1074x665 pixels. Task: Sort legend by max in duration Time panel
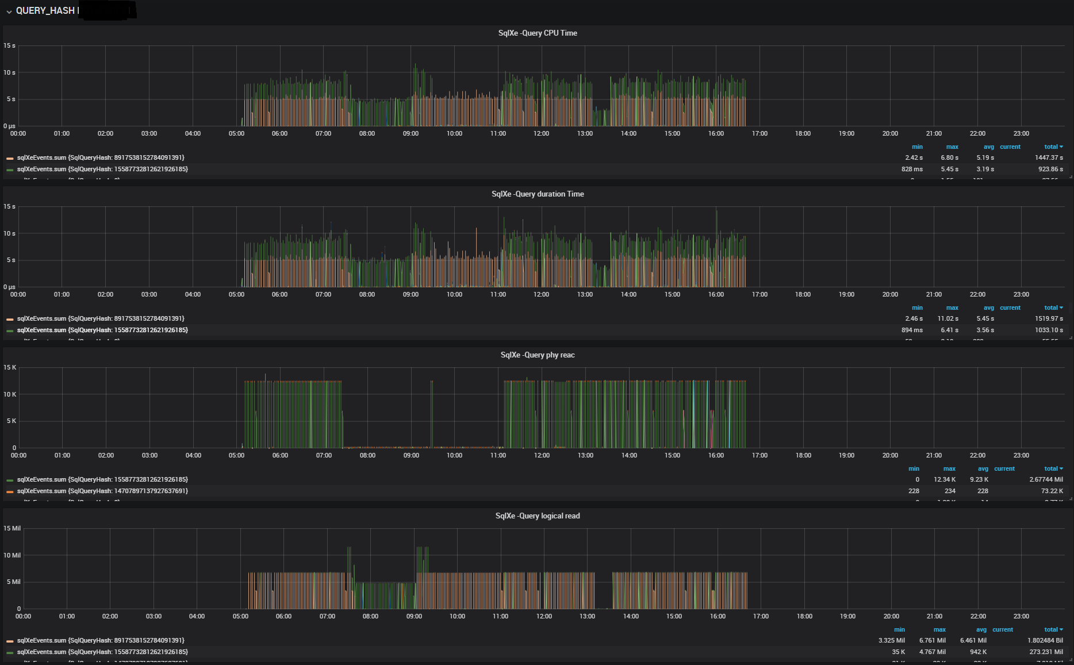pyautogui.click(x=952, y=307)
